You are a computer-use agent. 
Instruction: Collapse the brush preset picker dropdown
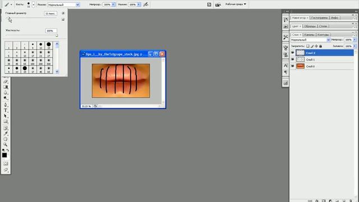pos(34,4)
